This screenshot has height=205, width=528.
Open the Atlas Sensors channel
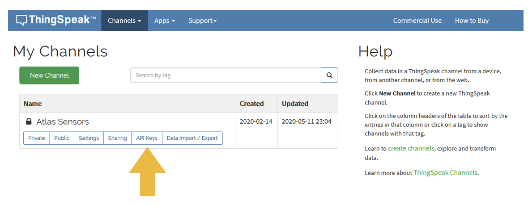63,121
